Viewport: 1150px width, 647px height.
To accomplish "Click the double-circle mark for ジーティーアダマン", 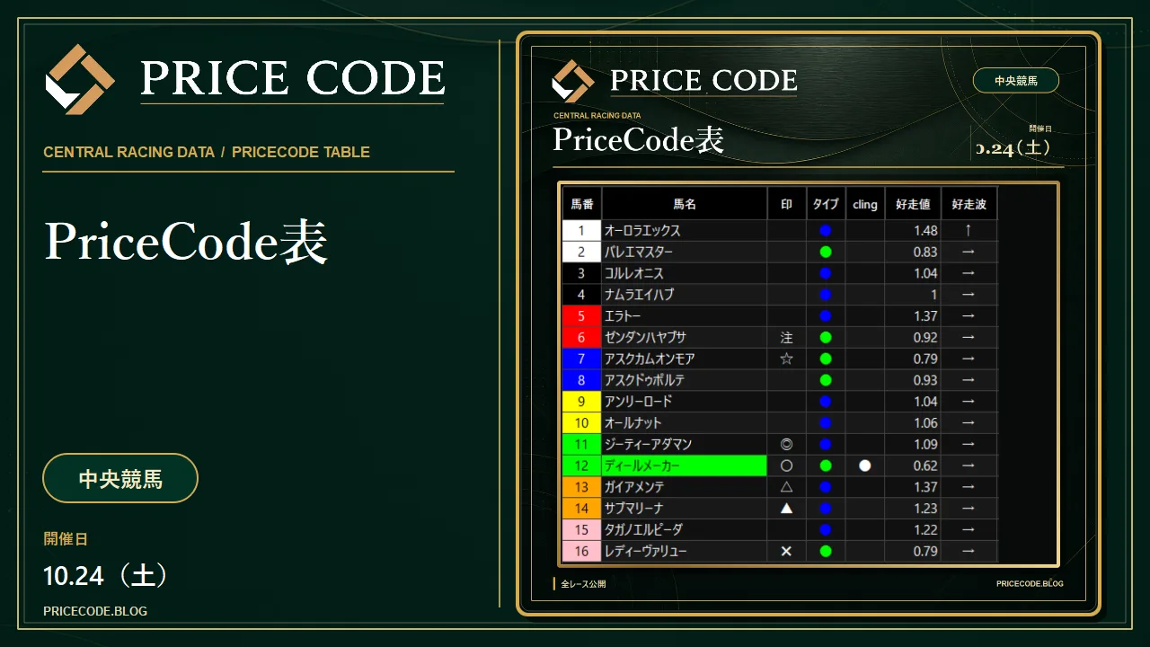I will (x=787, y=445).
